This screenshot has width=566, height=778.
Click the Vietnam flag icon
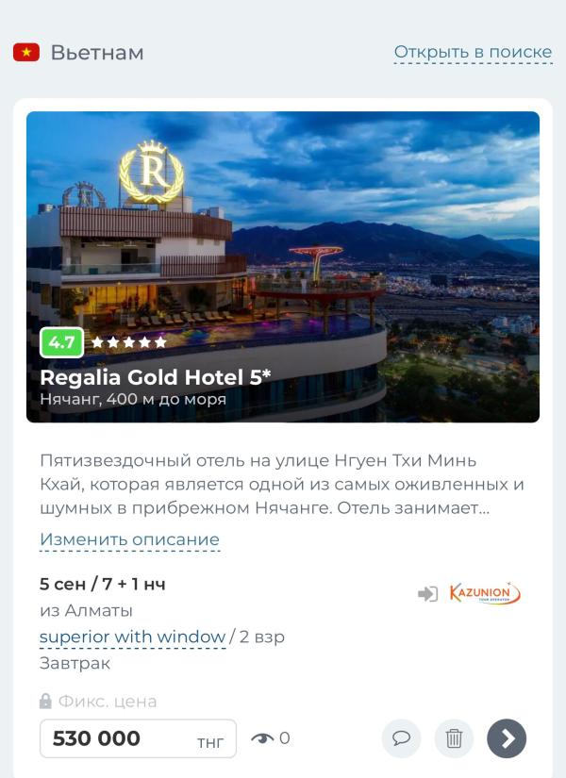(26, 52)
